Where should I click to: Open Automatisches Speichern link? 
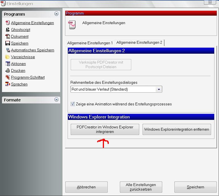(x=33, y=50)
